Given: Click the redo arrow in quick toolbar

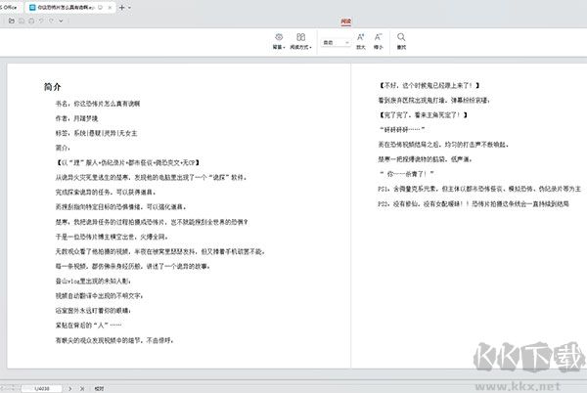Looking at the screenshot, I should (51, 21).
